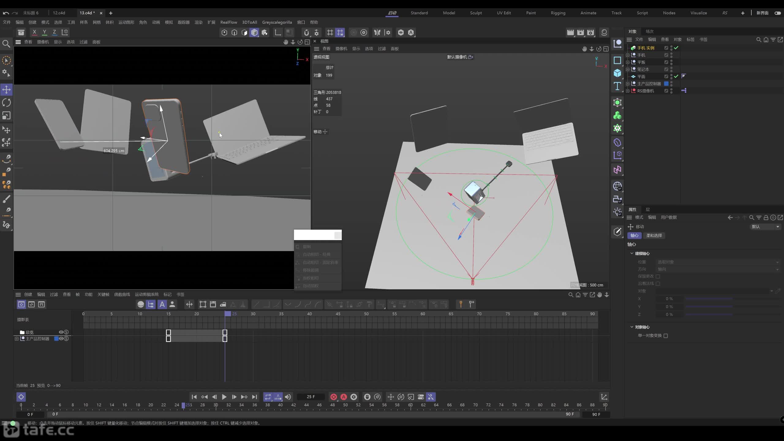The width and height of the screenshot is (784, 441).
Task: Collapse the 建模轴心 section
Action: (632, 254)
